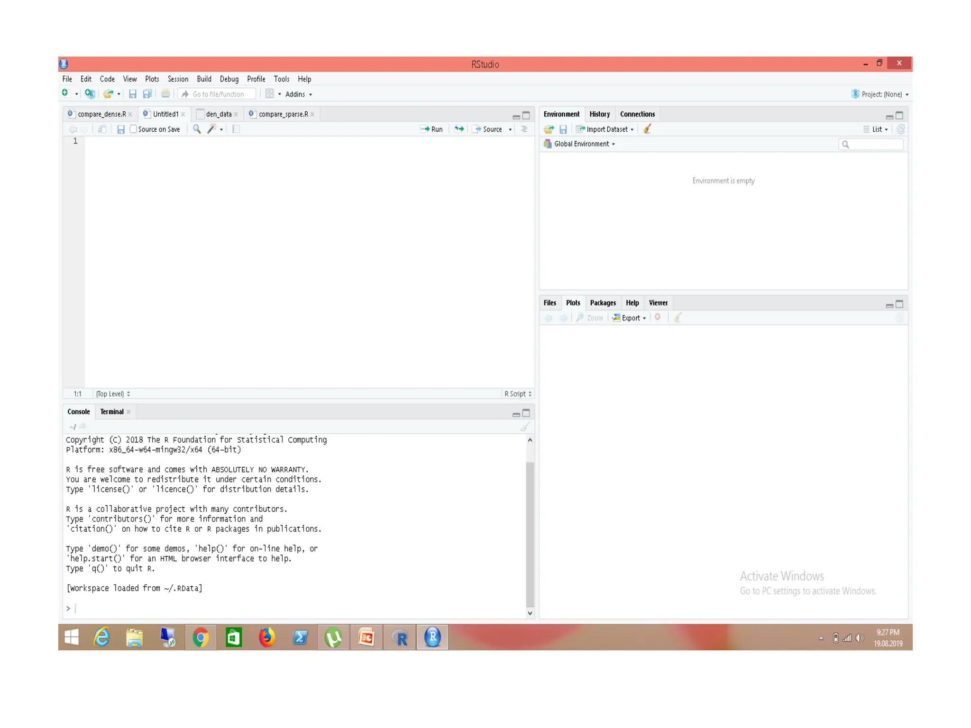Open the Export dropdown in Plots

coord(632,318)
